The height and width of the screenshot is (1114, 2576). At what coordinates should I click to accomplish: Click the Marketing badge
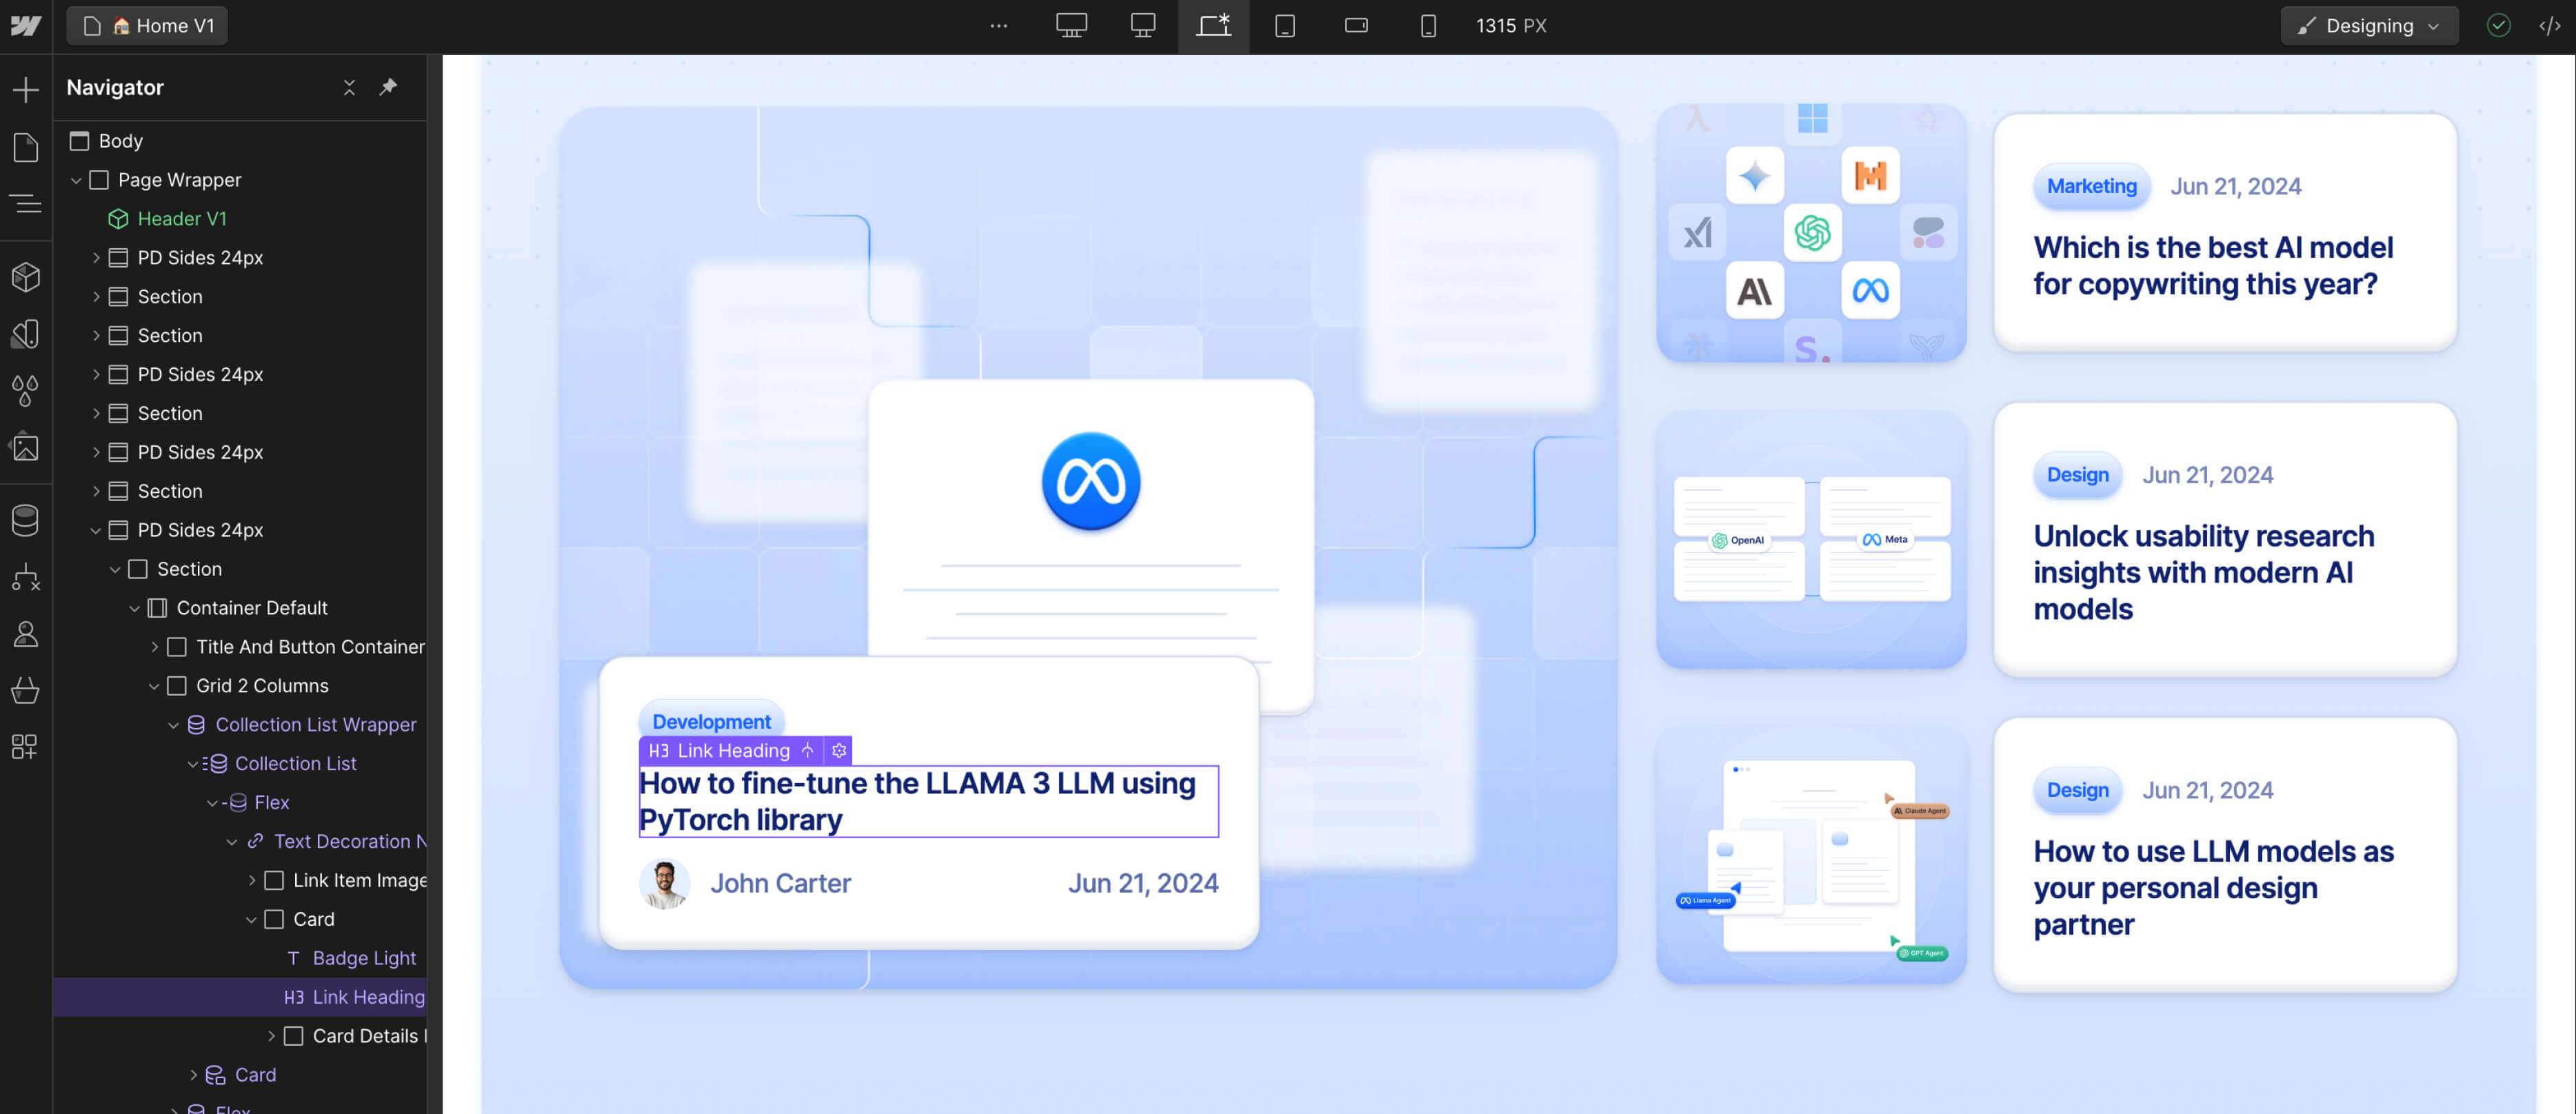click(x=2091, y=186)
